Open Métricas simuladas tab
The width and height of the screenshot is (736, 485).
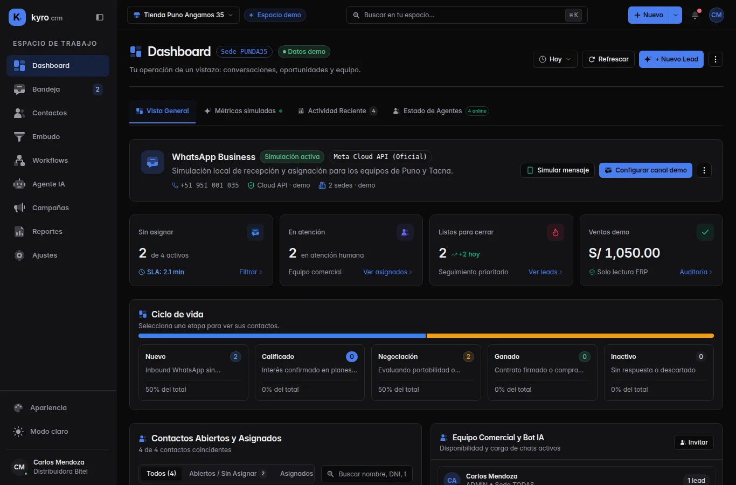tap(243, 111)
